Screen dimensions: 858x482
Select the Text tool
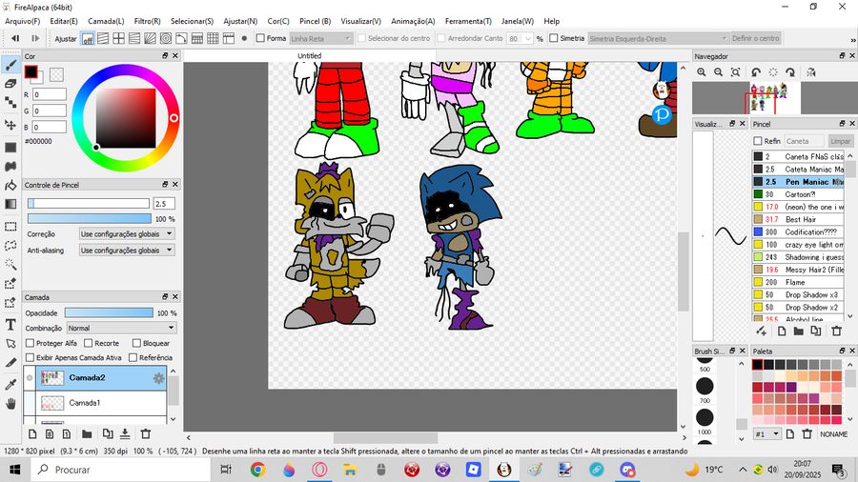(10, 325)
